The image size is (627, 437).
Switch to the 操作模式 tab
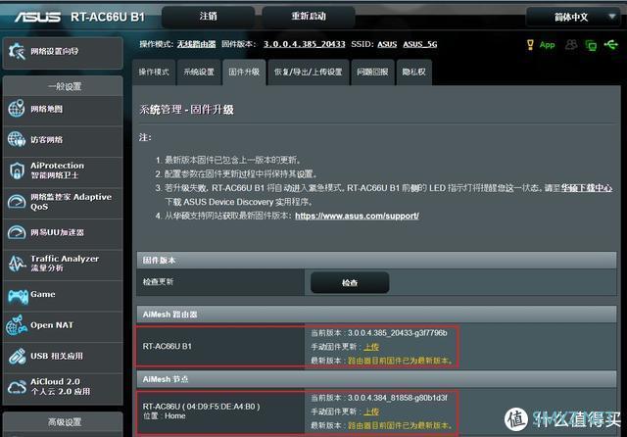(x=154, y=72)
